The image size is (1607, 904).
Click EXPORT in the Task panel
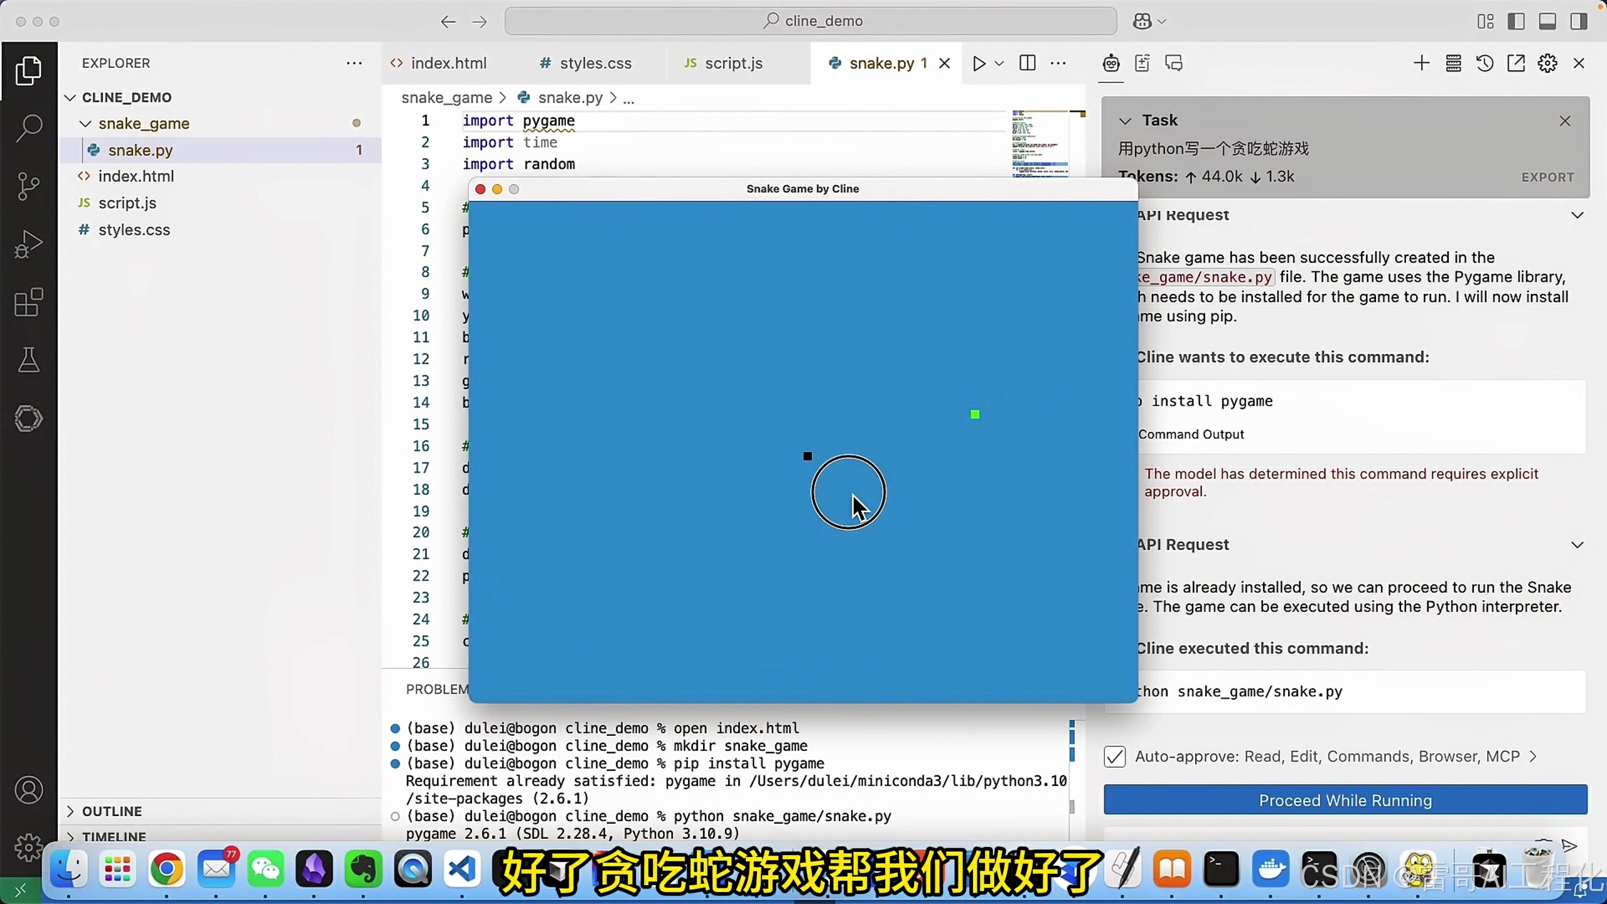coord(1547,178)
